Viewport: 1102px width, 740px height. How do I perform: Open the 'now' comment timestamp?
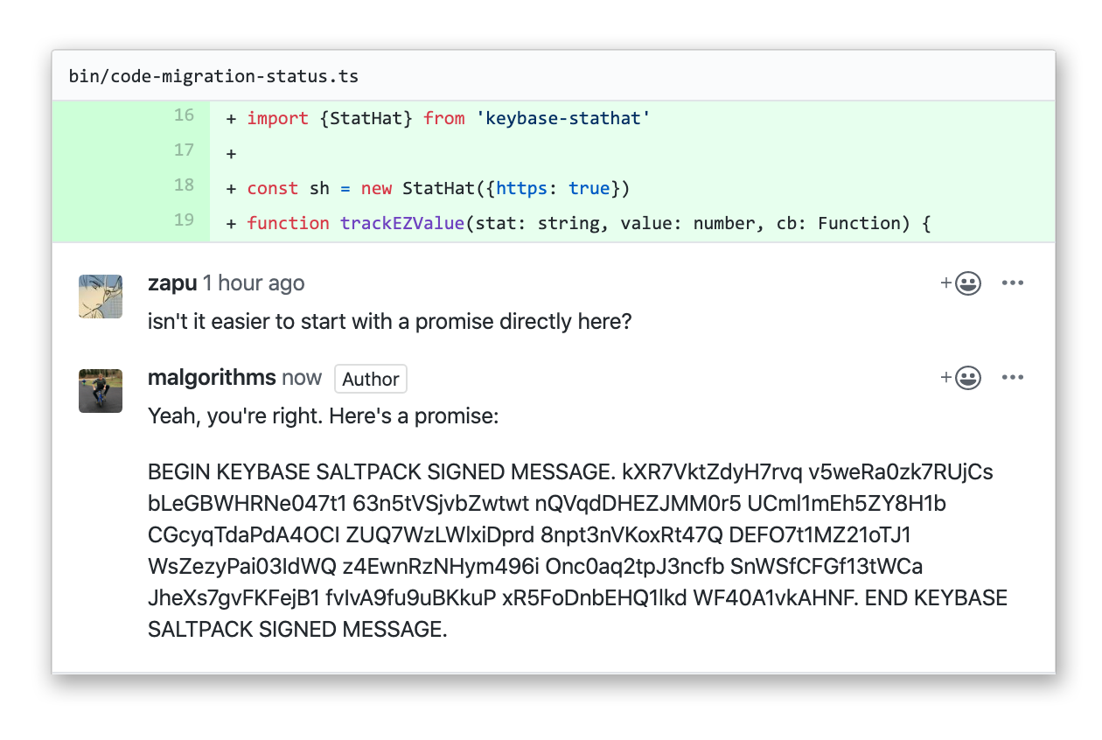pos(302,378)
